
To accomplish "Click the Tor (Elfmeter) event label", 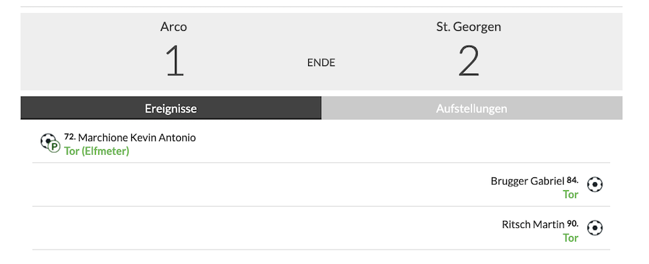I will click(x=97, y=151).
